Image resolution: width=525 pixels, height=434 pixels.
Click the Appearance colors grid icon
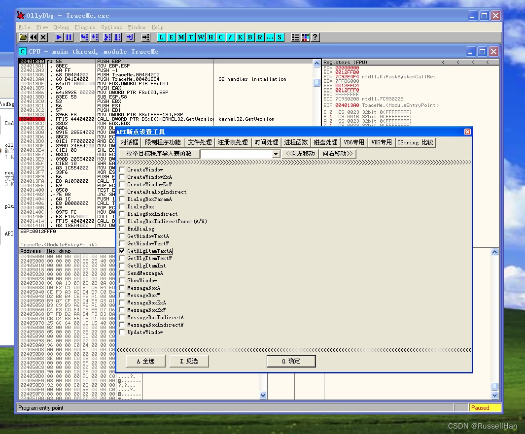(x=305, y=37)
